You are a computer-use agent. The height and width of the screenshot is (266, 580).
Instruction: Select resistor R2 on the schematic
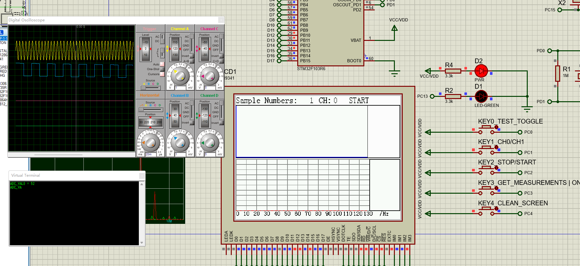[x=453, y=97]
